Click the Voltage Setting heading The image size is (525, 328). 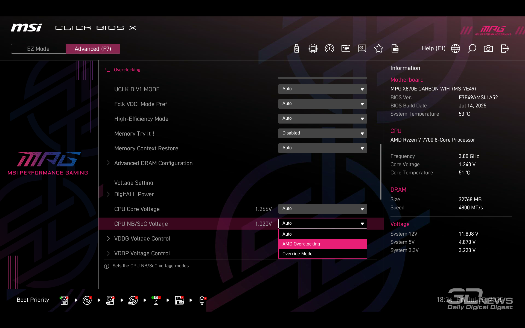pyautogui.click(x=133, y=183)
